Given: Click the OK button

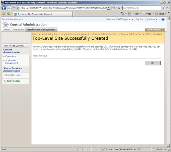Looking at the screenshot, I should click(153, 63).
